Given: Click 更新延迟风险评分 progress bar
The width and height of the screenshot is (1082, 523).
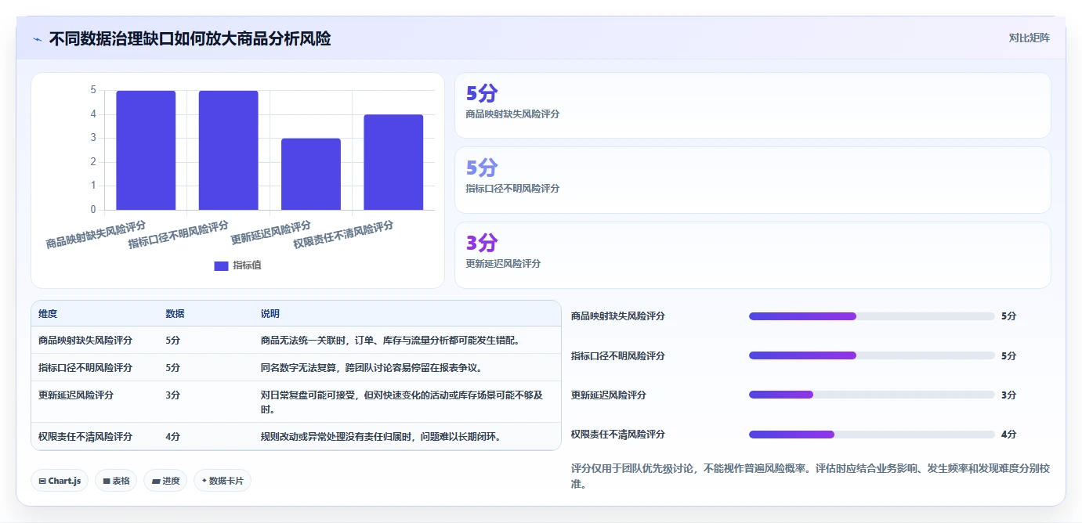Looking at the screenshot, I should tap(871, 395).
